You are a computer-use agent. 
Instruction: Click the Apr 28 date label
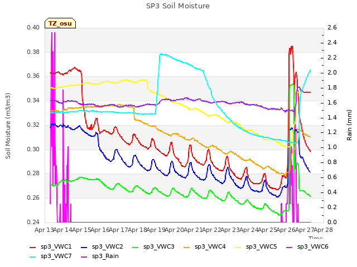(x=324, y=230)
